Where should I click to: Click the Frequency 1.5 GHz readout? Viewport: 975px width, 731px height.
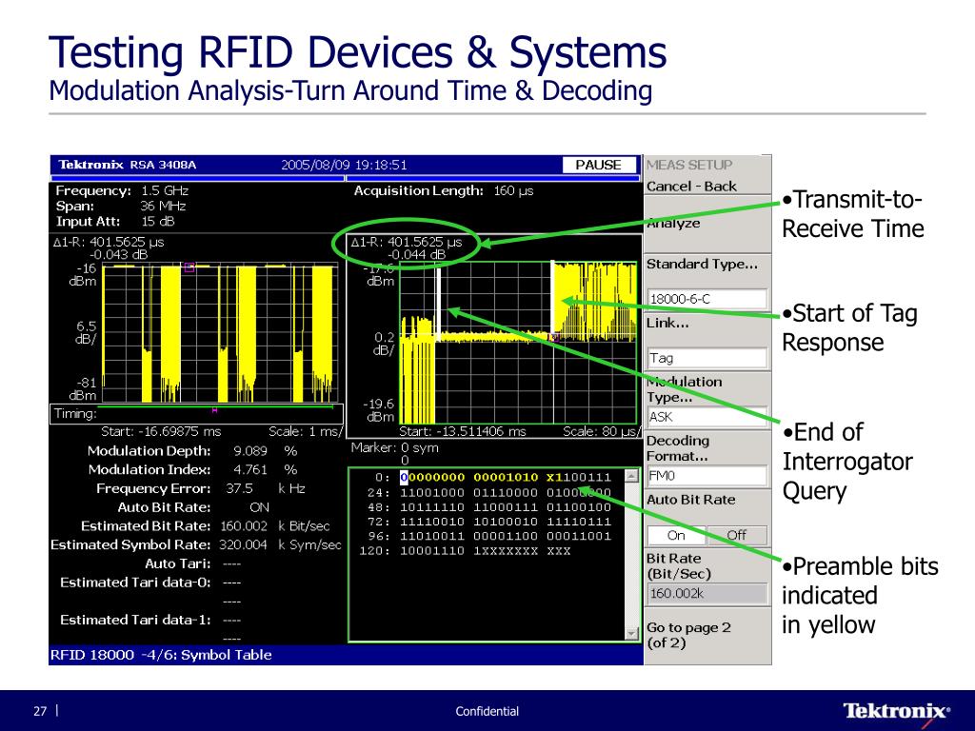pyautogui.click(x=122, y=190)
